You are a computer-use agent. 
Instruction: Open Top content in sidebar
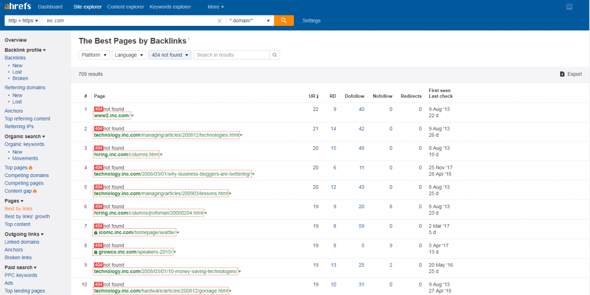(x=18, y=224)
